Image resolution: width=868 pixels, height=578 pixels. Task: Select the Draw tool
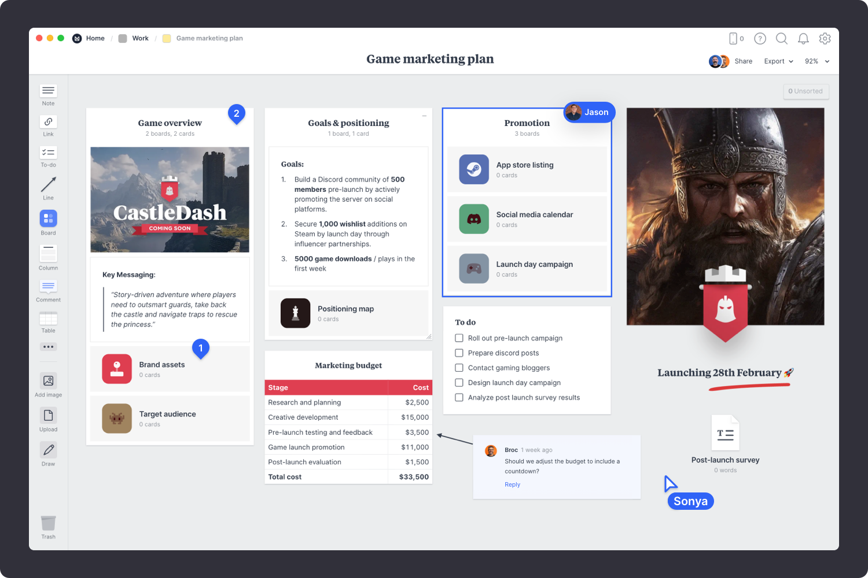[48, 450]
